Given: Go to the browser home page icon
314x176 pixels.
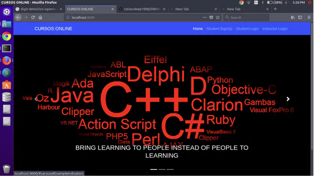Looking at the screenshot, I should (x=40, y=17).
